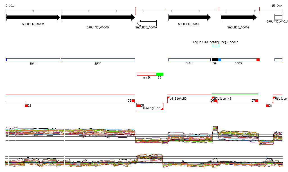The width and height of the screenshot is (288, 172).
Task: Select the white SAOUHSC_00007 reverse arrow
Action: coord(147,23)
